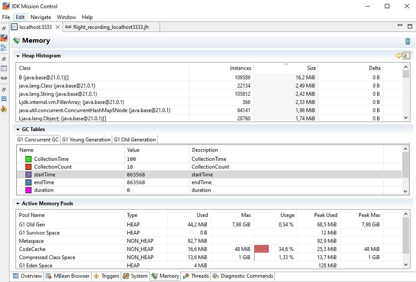Click the three-blue-lines icon in the sidebar

point(4,99)
